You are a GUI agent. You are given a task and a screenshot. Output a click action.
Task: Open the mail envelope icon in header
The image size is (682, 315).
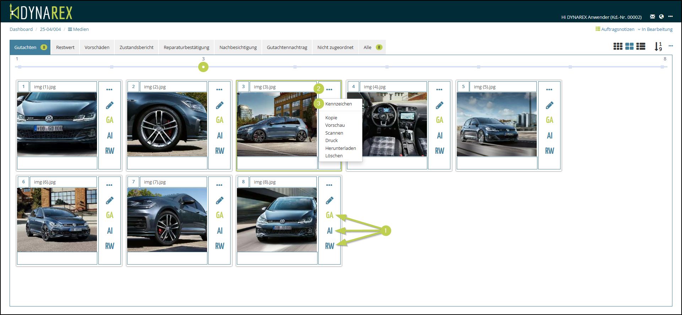652,17
